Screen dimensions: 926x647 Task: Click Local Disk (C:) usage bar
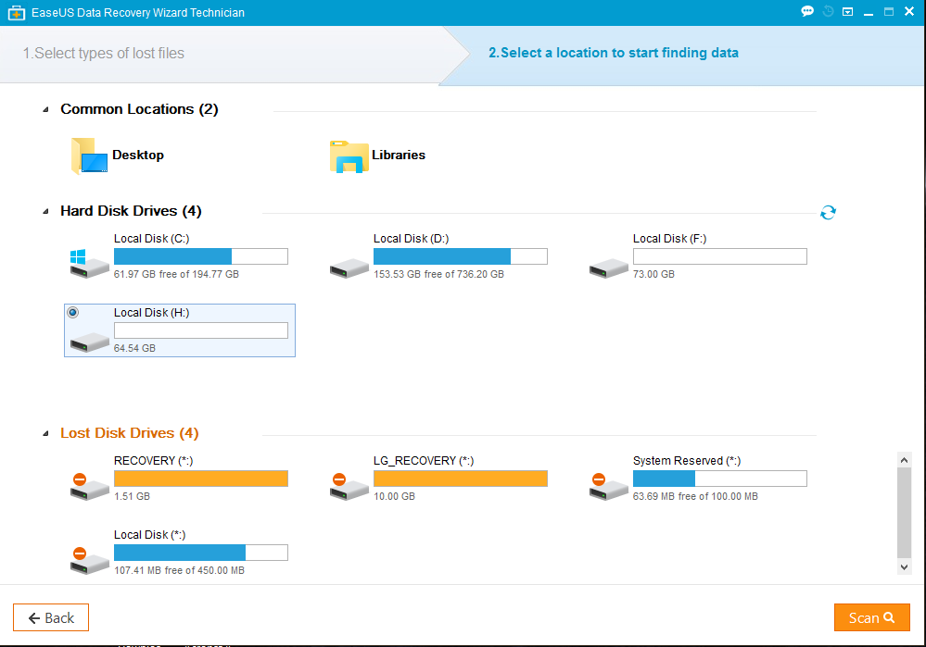coord(201,256)
